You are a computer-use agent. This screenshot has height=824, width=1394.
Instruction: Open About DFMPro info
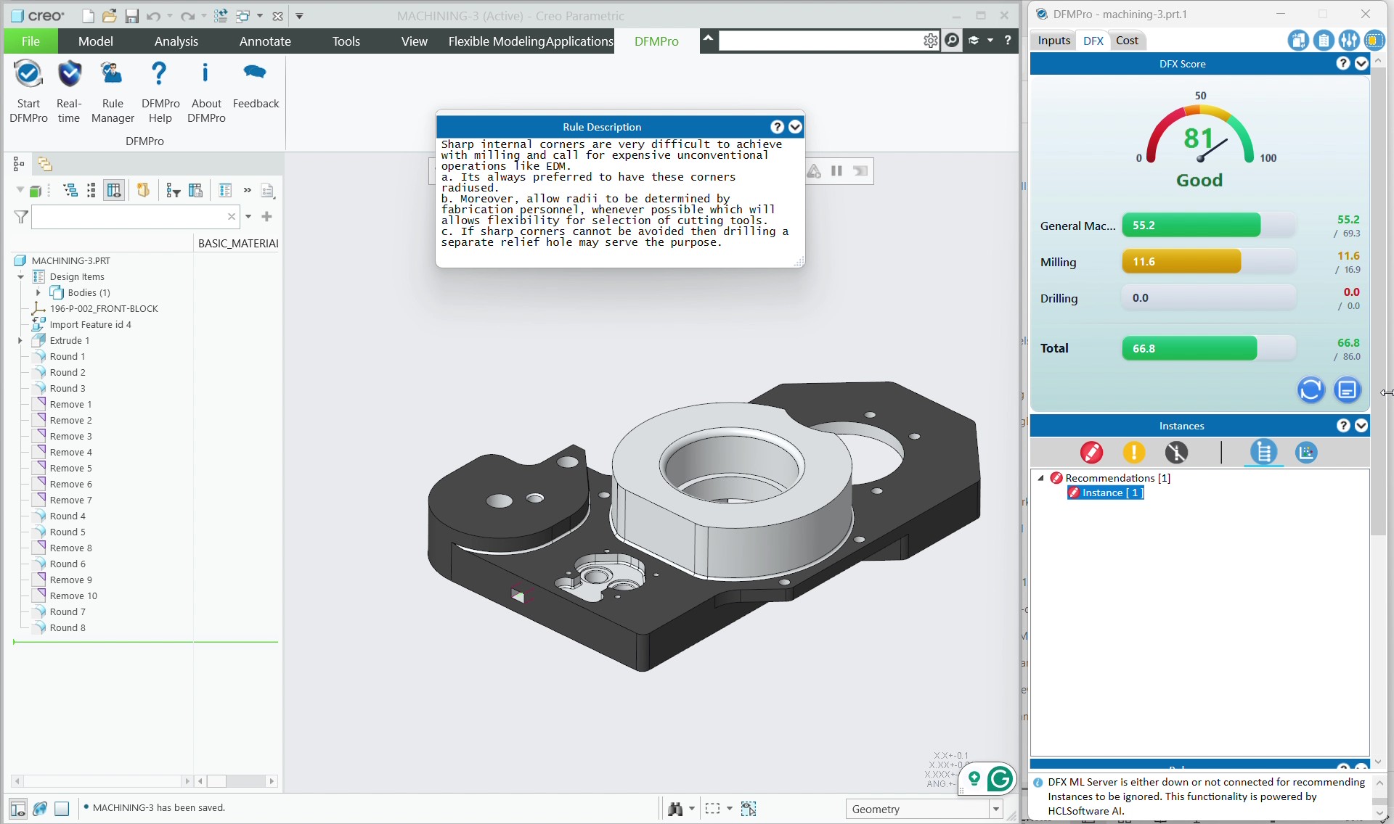tap(205, 74)
